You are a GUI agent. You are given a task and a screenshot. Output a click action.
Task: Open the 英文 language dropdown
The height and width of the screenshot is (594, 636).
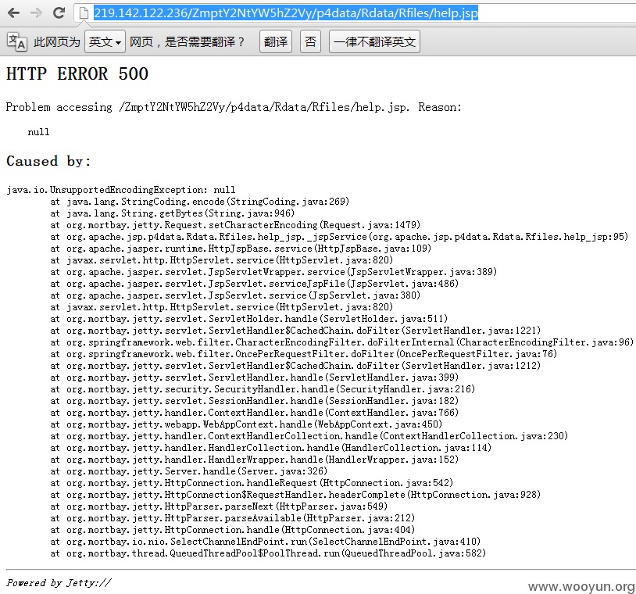[105, 41]
